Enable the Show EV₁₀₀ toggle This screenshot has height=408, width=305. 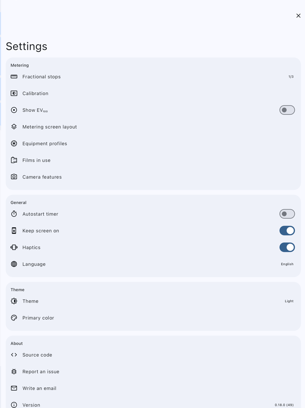(x=287, y=110)
